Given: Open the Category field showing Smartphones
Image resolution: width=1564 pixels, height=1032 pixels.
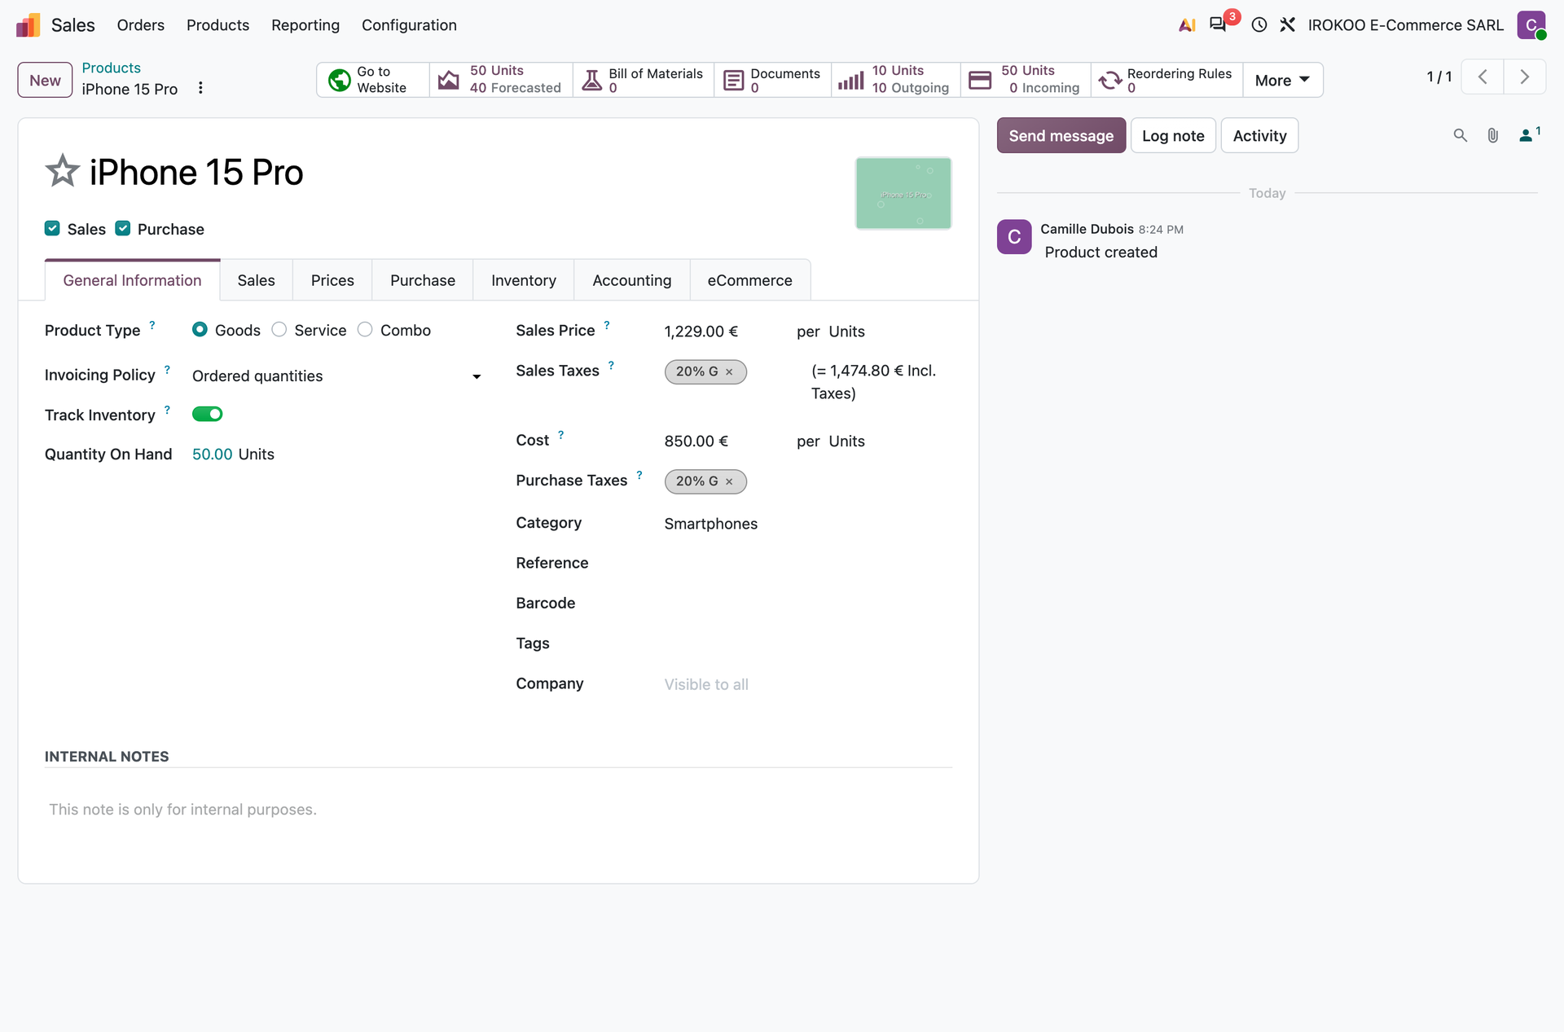Looking at the screenshot, I should tap(807, 524).
